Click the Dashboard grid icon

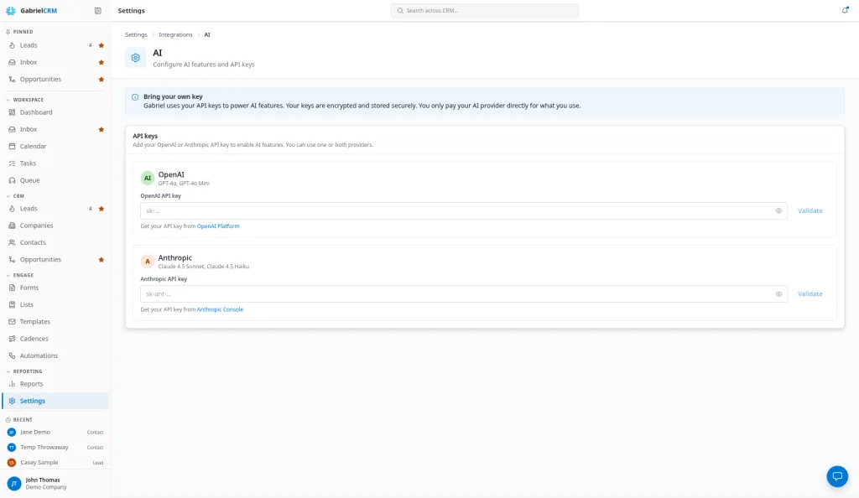[x=12, y=112]
